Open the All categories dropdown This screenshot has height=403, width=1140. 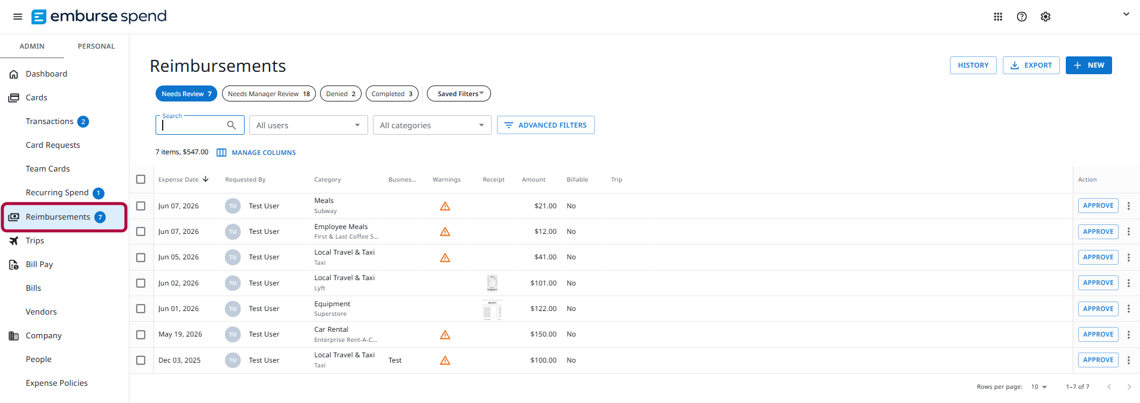432,125
